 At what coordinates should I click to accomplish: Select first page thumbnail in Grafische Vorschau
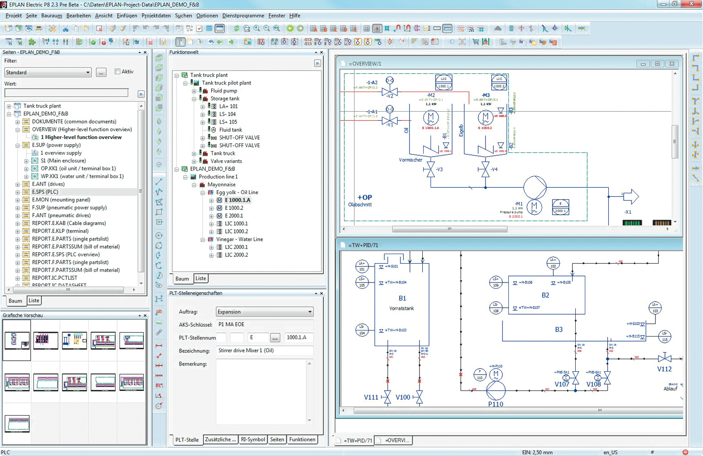tap(17, 341)
